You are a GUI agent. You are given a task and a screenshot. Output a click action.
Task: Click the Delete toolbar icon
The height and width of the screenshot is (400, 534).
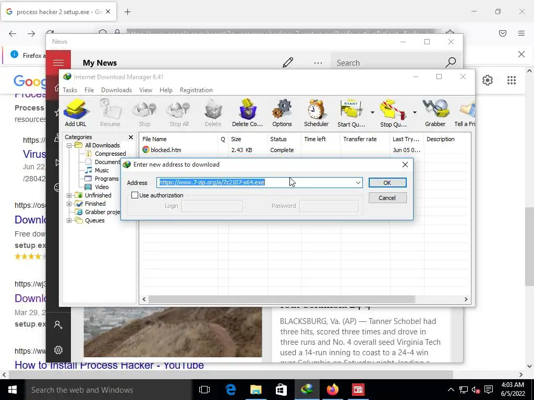(x=213, y=113)
